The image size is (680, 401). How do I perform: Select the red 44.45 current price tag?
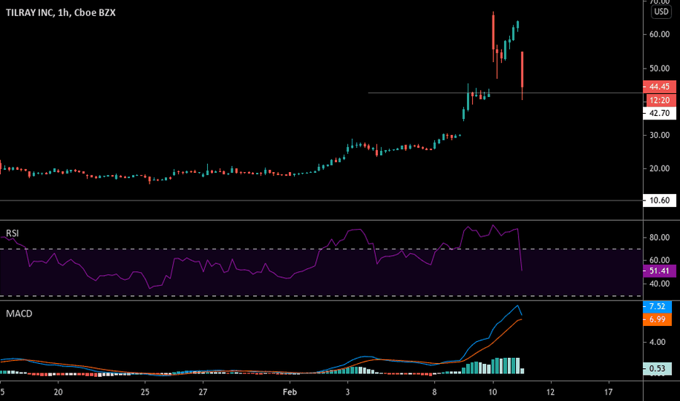coord(659,87)
